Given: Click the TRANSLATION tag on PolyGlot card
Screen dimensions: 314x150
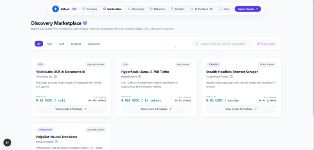Looking at the screenshot, I should point(45,130).
